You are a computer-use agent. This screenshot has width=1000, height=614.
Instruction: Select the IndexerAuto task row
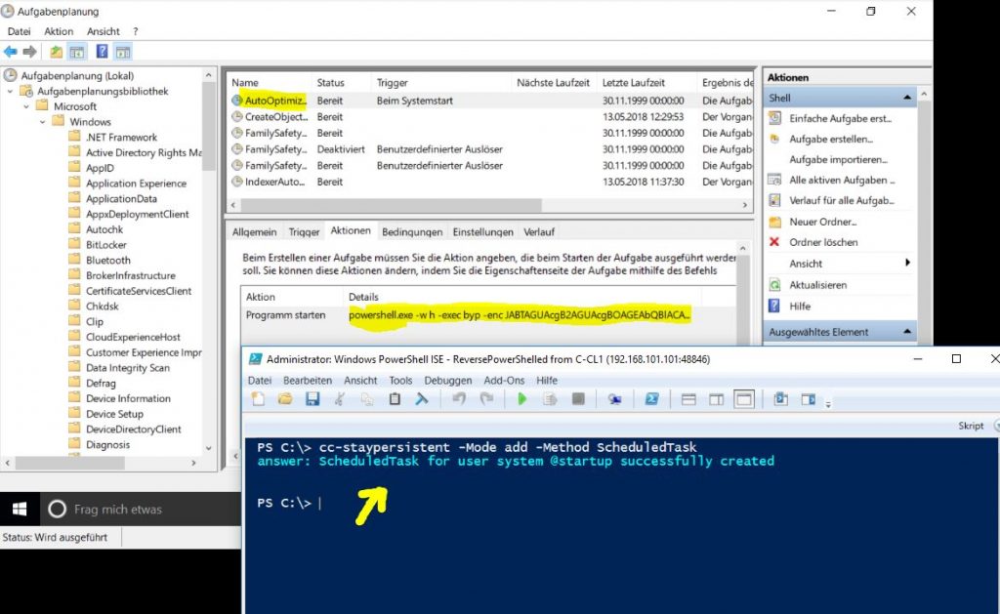point(490,182)
